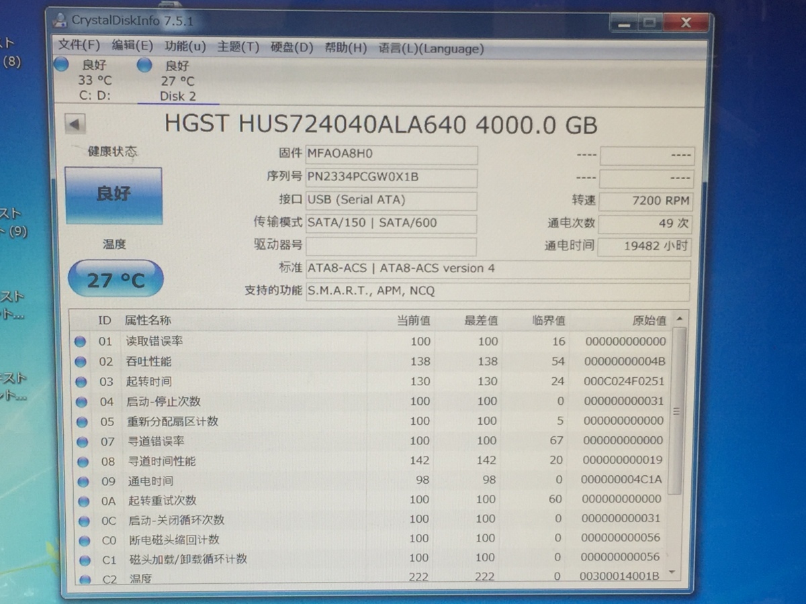Select the 断电磁头缩回计数 attribute row

tap(371, 539)
